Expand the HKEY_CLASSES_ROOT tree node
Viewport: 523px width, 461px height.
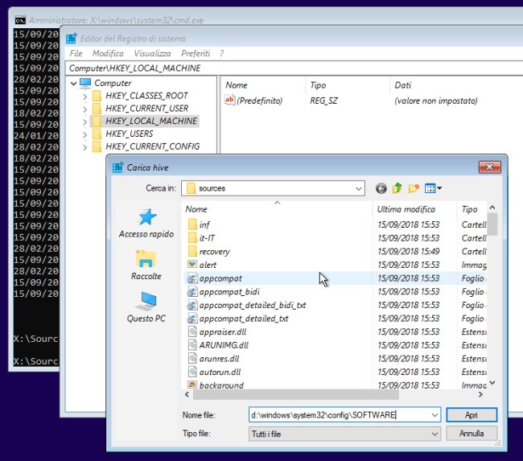[x=85, y=96]
